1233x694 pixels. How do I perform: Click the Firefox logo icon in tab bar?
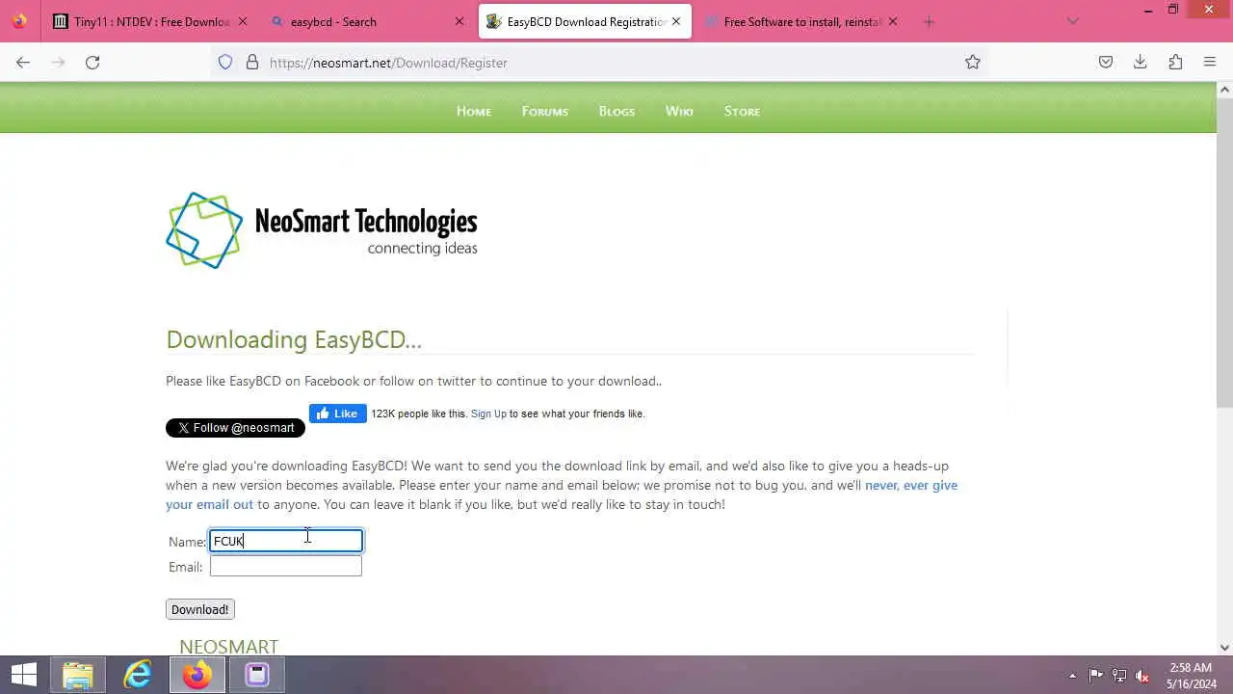pyautogui.click(x=19, y=21)
